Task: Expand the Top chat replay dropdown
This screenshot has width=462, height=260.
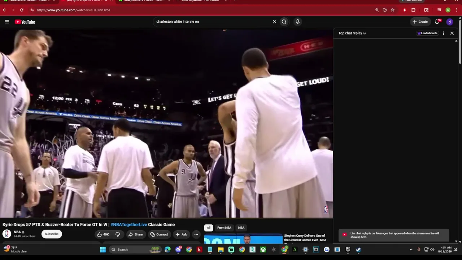Action: coord(352,33)
